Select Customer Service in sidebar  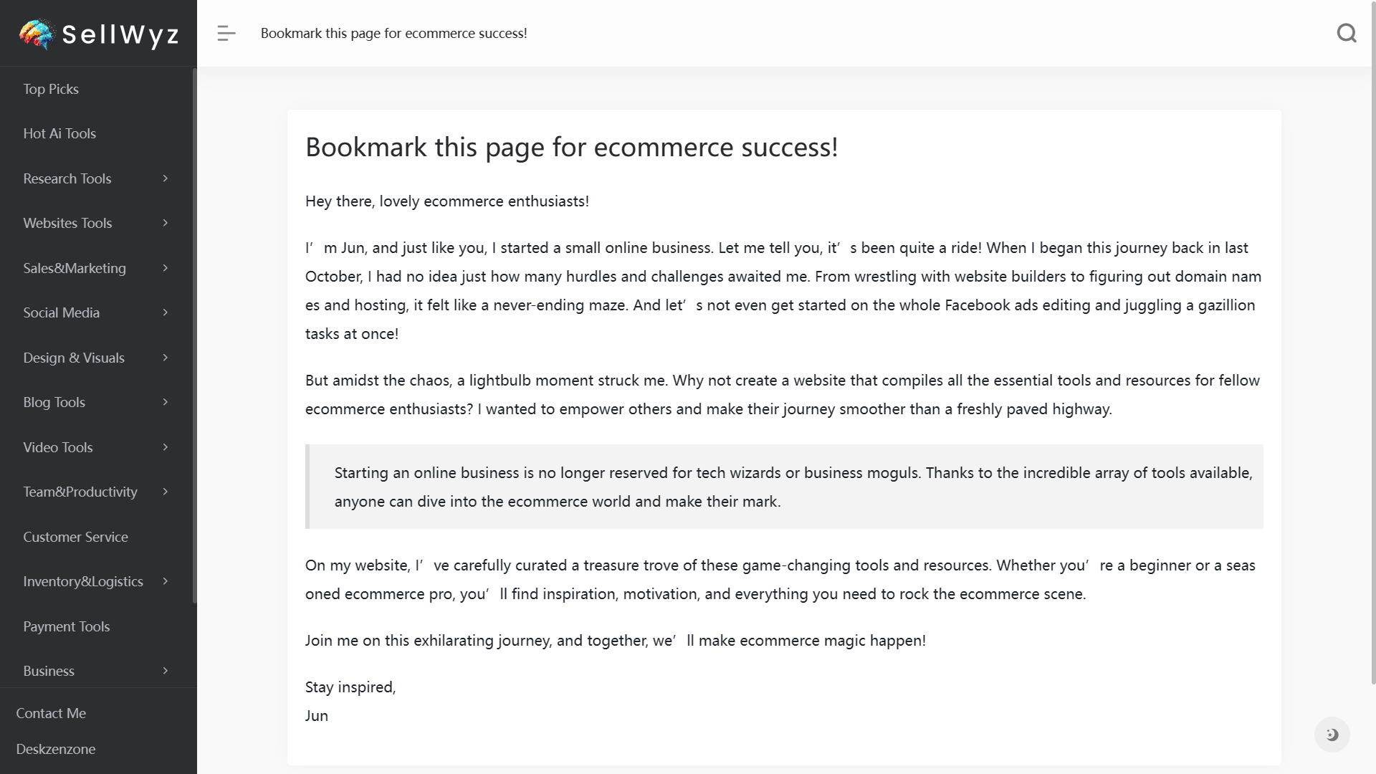click(x=75, y=537)
